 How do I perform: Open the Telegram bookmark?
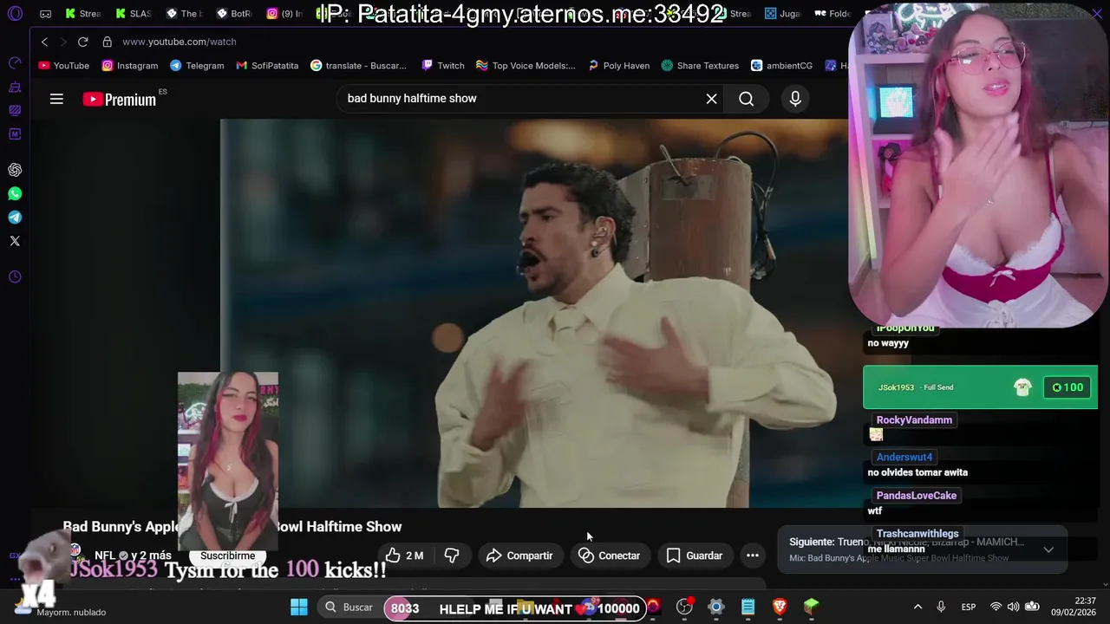[197, 66]
